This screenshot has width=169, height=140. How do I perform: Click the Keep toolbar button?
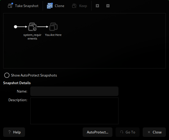[79, 6]
